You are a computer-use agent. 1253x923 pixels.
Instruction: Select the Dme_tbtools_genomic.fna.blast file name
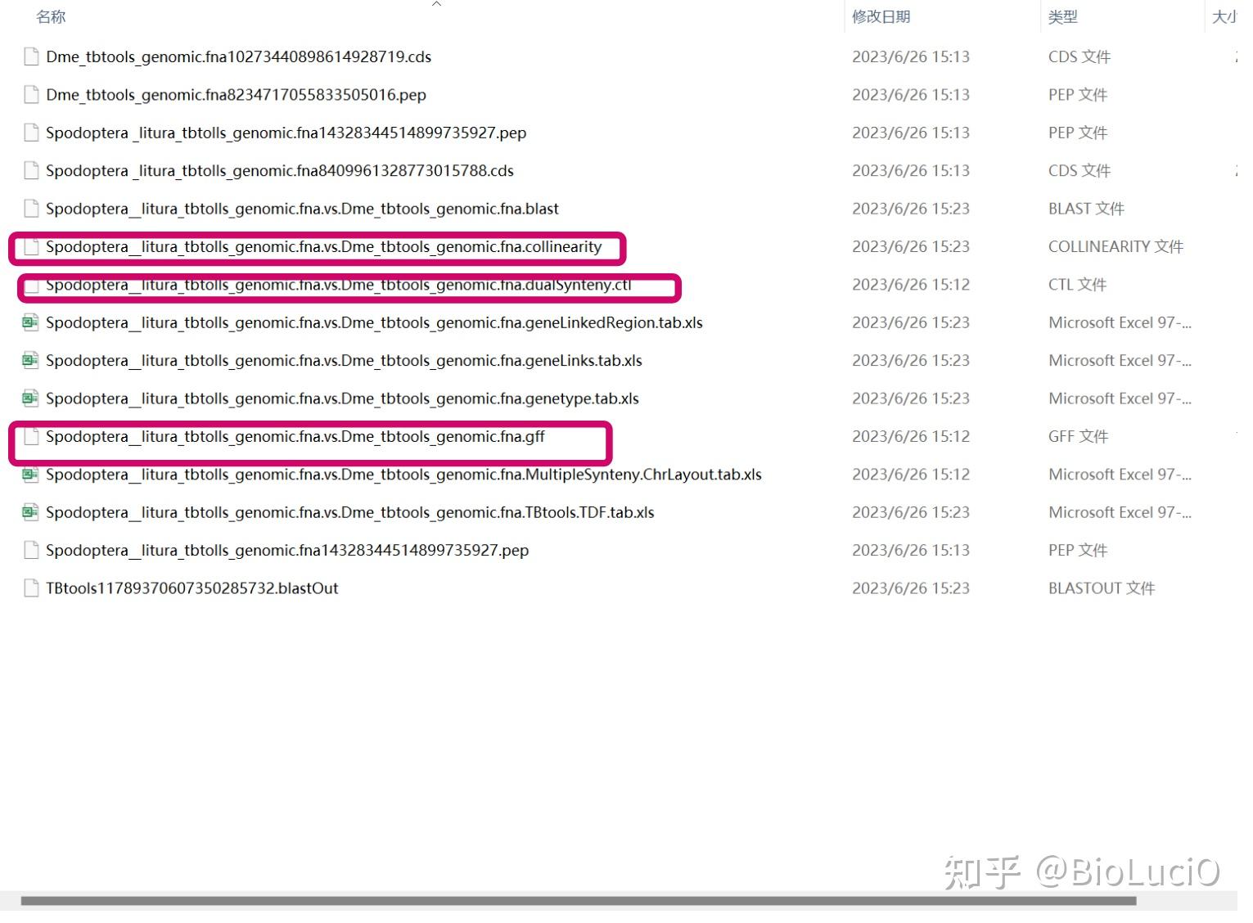point(302,209)
